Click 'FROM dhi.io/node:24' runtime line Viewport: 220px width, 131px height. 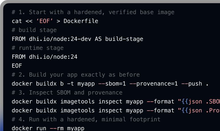(45, 57)
